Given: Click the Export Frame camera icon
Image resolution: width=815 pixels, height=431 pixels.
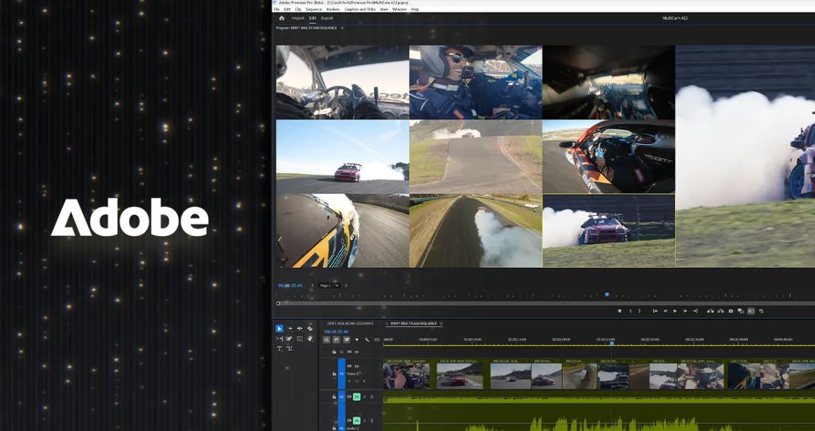Looking at the screenshot, I should [x=730, y=311].
